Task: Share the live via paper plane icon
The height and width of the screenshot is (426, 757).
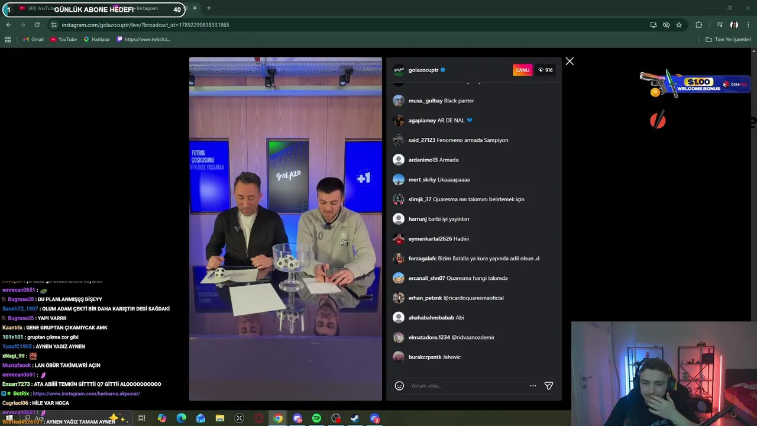Action: point(549,386)
